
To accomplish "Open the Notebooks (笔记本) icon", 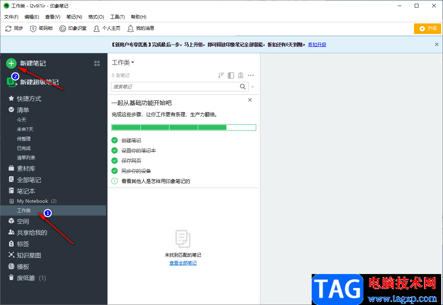I will (11, 191).
